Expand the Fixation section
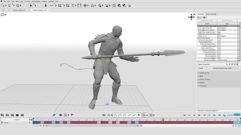This screenshot has height=135, width=241. [x=219, y=82]
